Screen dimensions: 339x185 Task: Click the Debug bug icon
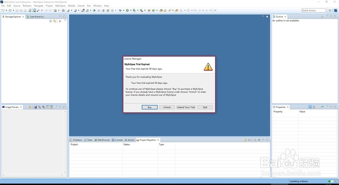coord(120,11)
